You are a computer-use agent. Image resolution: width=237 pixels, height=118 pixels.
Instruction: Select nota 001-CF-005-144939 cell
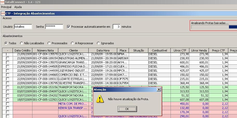pos(45,71)
